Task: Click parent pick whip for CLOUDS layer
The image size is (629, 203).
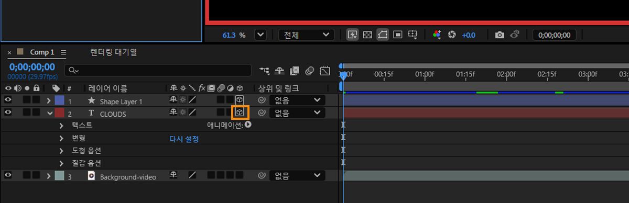Action: coord(261,112)
